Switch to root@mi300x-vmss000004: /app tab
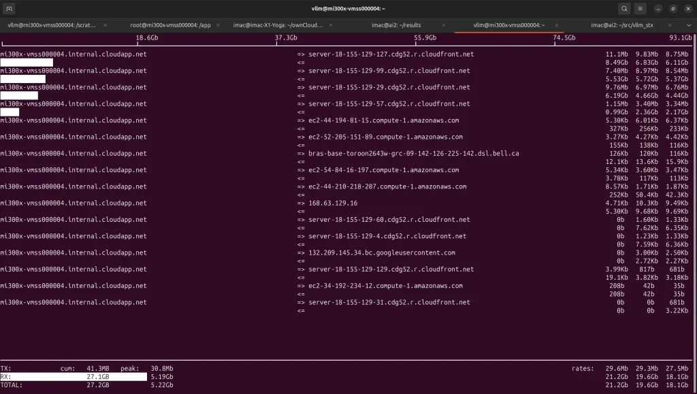Viewport: 697px width, 394px height. pyautogui.click(x=170, y=25)
